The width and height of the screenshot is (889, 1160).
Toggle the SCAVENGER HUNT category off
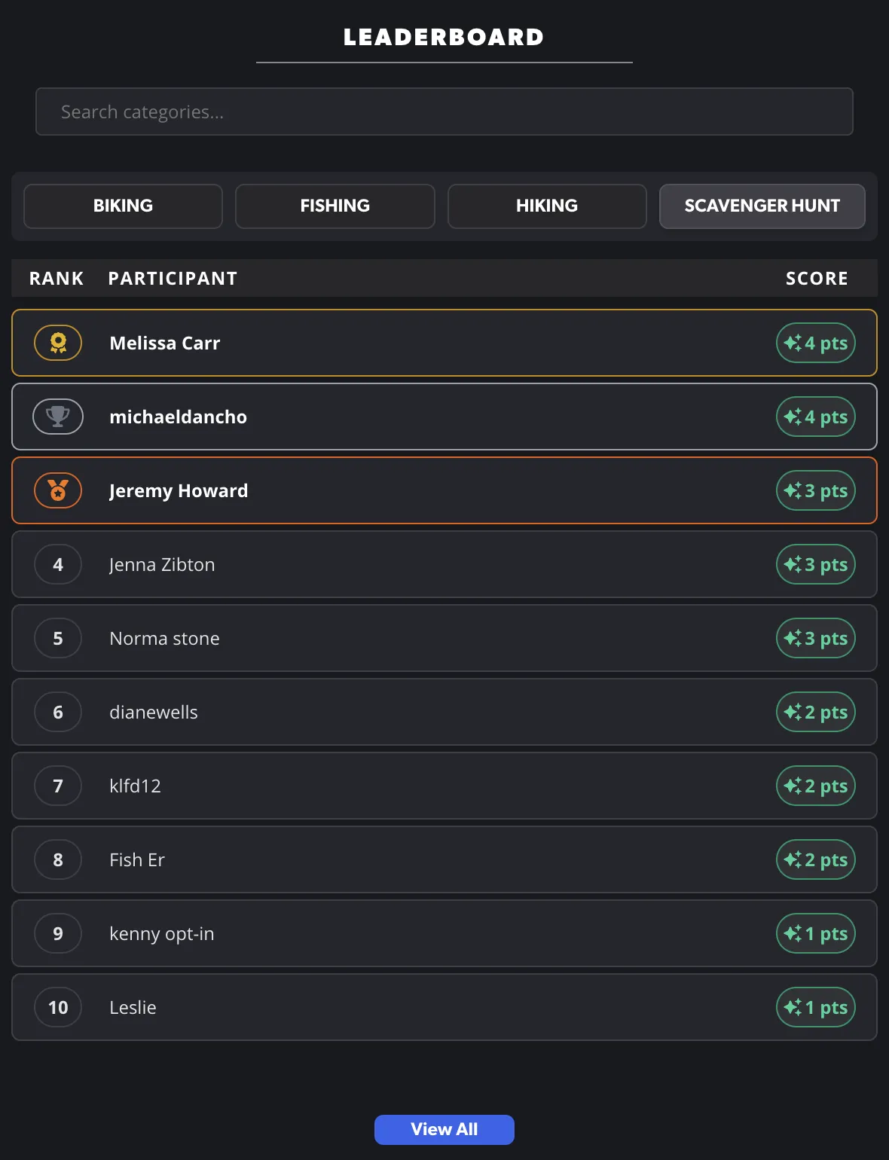[x=762, y=206]
